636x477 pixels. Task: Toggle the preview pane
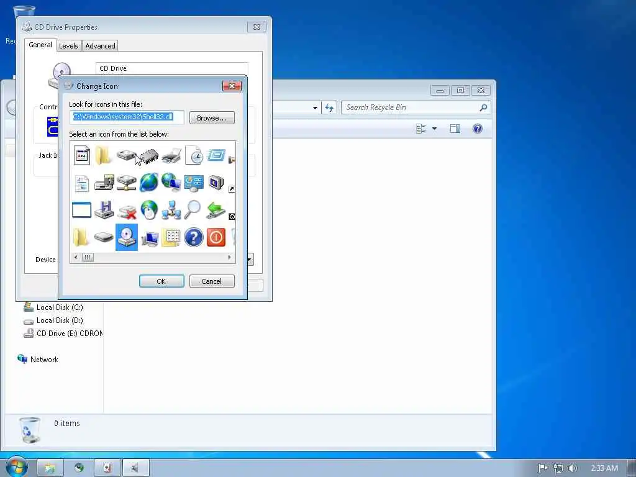click(x=455, y=129)
